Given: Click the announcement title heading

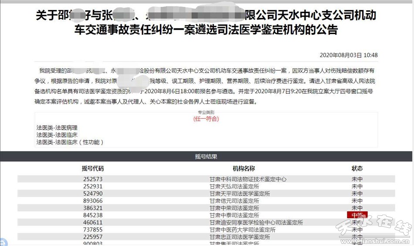Looking at the screenshot, I should pyautogui.click(x=206, y=22).
